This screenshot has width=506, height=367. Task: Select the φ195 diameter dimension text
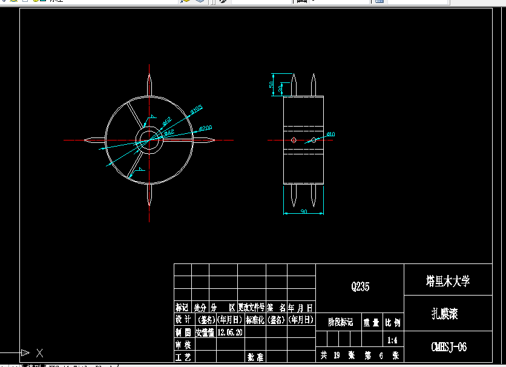pos(196,110)
